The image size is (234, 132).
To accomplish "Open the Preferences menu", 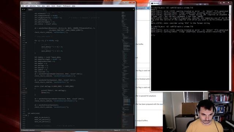I will [67, 6].
